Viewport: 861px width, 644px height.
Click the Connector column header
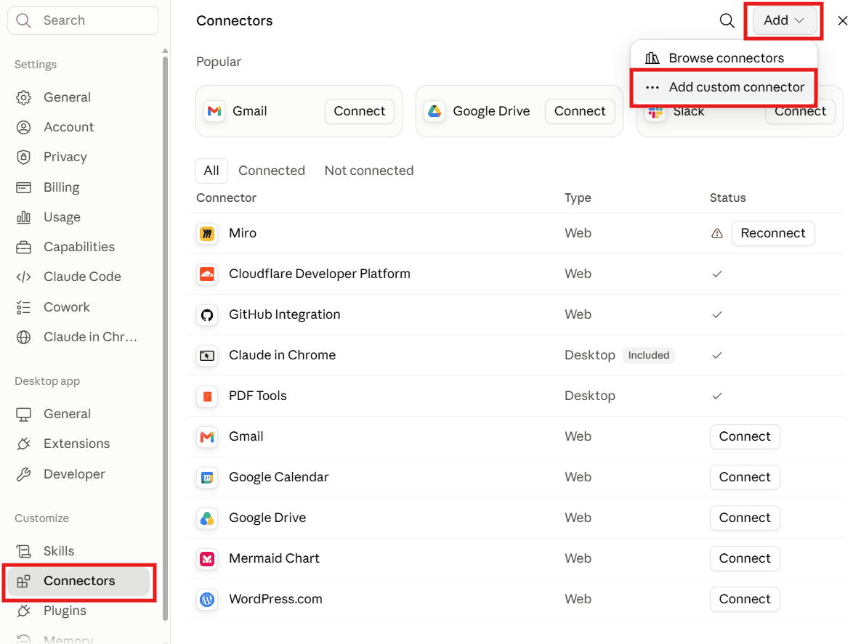tap(226, 197)
